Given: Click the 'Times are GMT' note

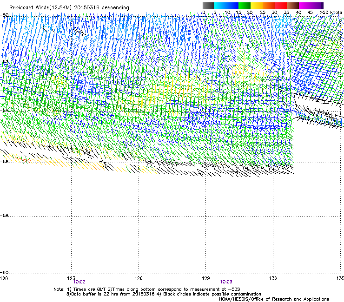Looking at the screenshot, I should pos(90,289).
